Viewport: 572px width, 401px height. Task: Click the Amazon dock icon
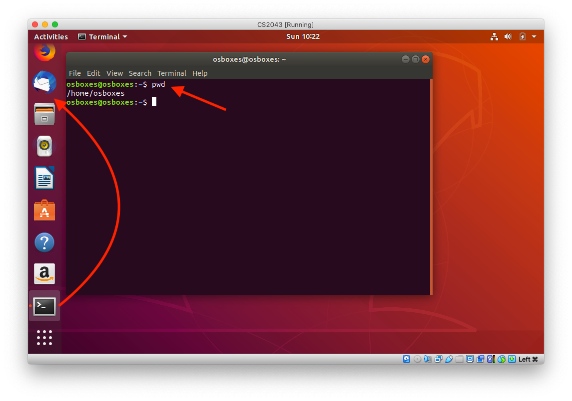coord(44,274)
